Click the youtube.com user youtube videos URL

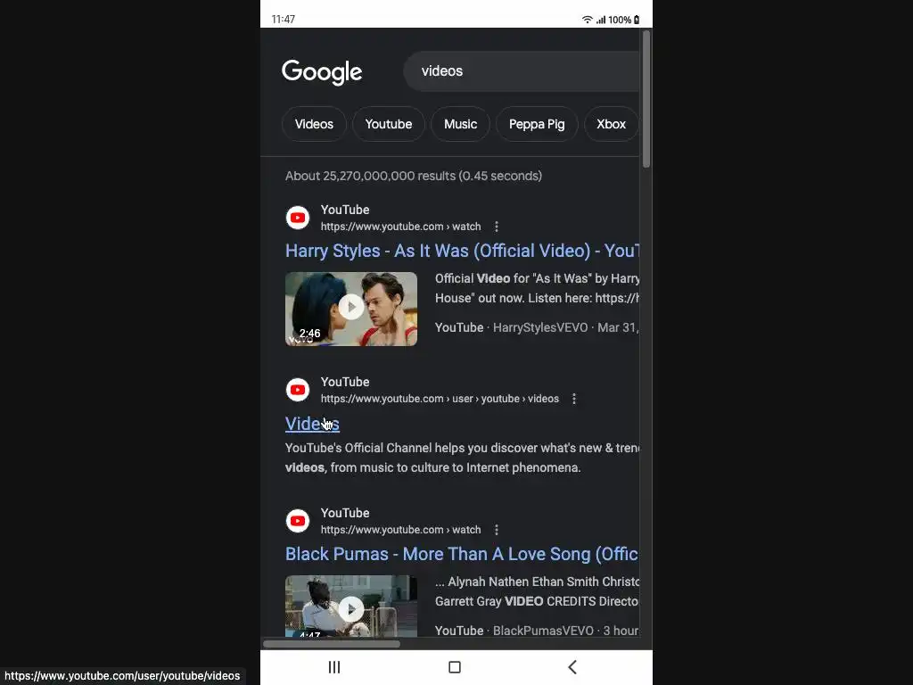440,399
